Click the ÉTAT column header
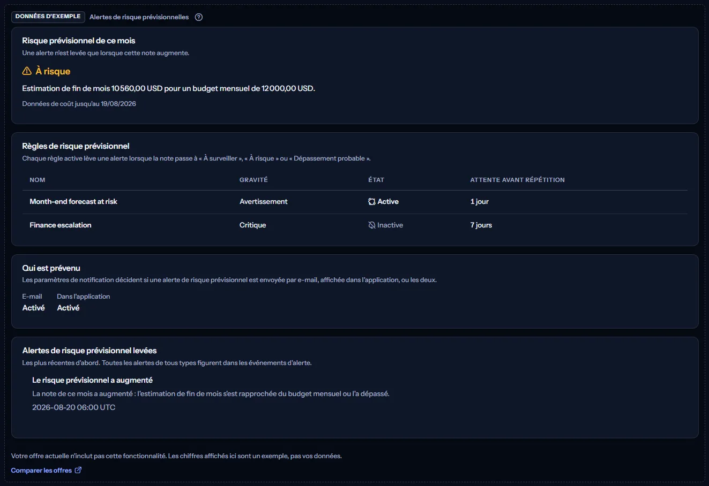709x486 pixels. (x=376, y=180)
